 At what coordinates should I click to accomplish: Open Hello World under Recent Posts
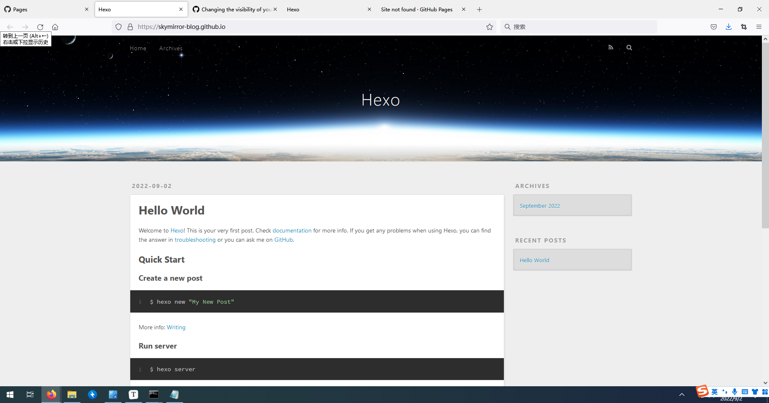click(534, 260)
